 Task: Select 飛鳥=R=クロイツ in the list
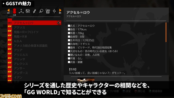pos(26,32)
